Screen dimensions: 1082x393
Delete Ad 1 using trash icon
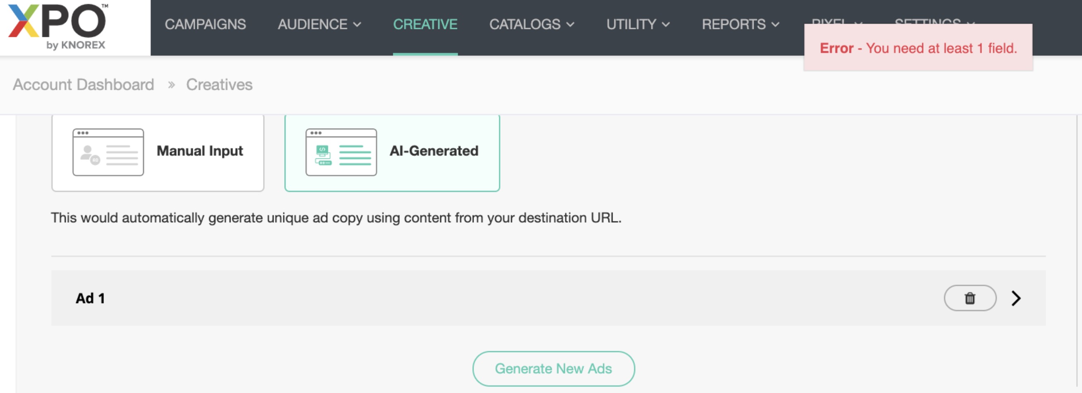pyautogui.click(x=969, y=298)
